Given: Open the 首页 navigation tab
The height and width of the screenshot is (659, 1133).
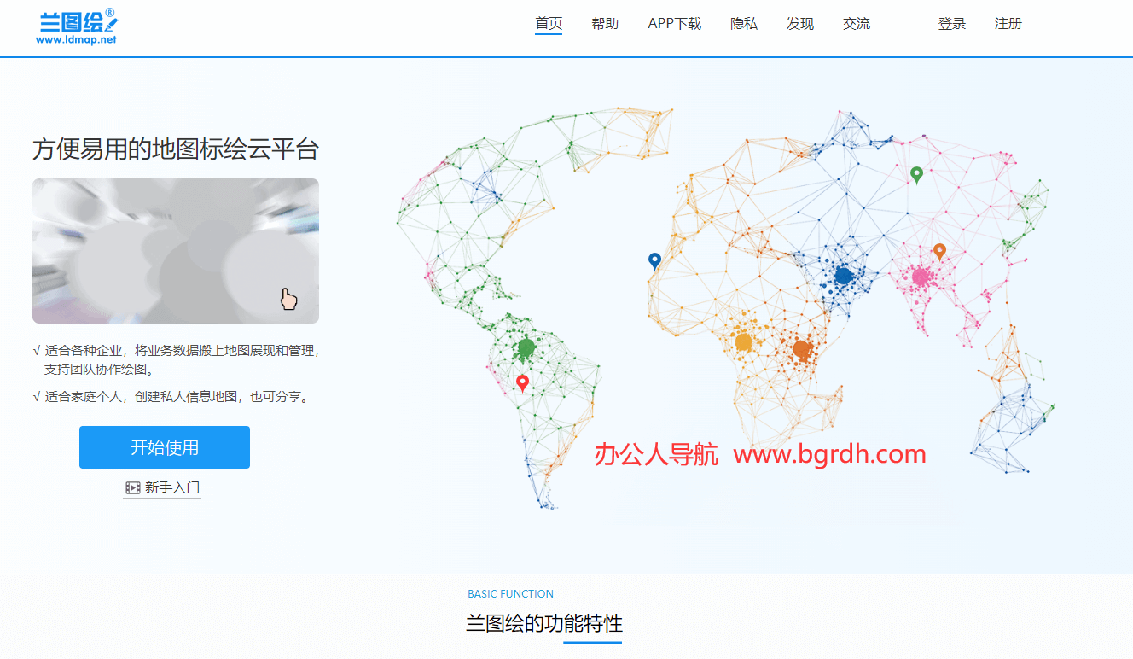Looking at the screenshot, I should point(549,24).
